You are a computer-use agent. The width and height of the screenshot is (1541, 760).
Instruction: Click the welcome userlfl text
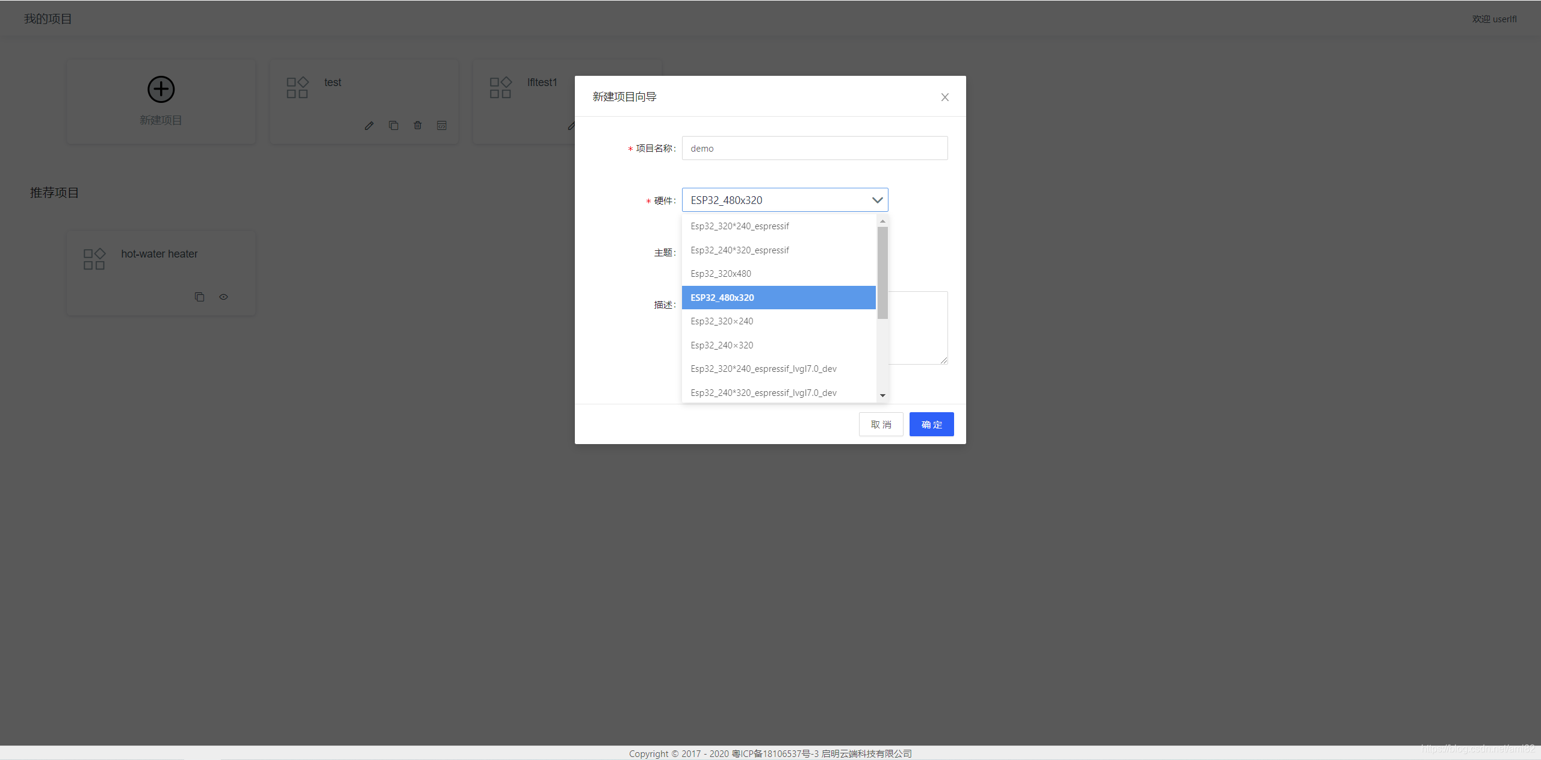[x=1494, y=19]
